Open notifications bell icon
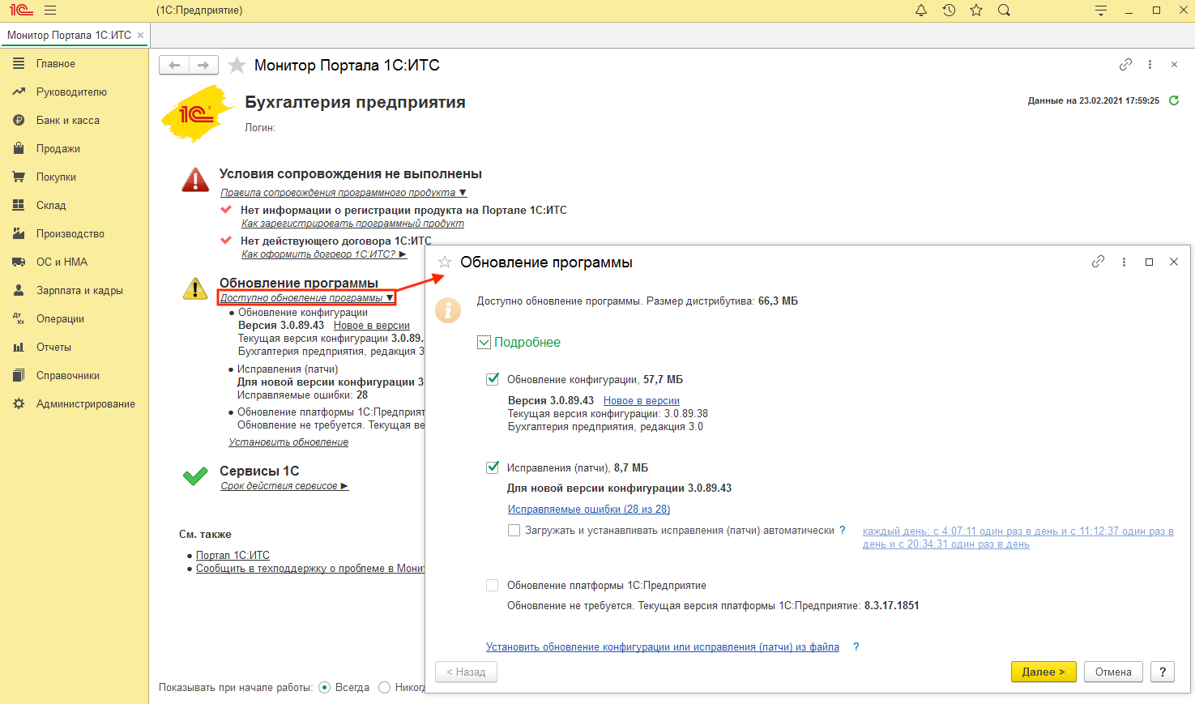Screen dimensions: 1195x704 (x=921, y=11)
